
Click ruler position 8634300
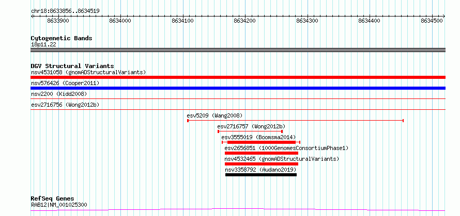click(308, 21)
